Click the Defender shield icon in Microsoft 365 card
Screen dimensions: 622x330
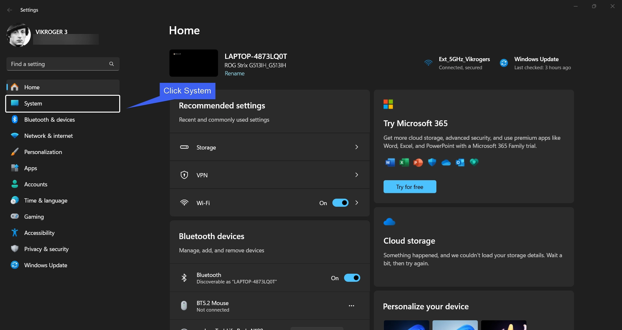click(x=432, y=162)
